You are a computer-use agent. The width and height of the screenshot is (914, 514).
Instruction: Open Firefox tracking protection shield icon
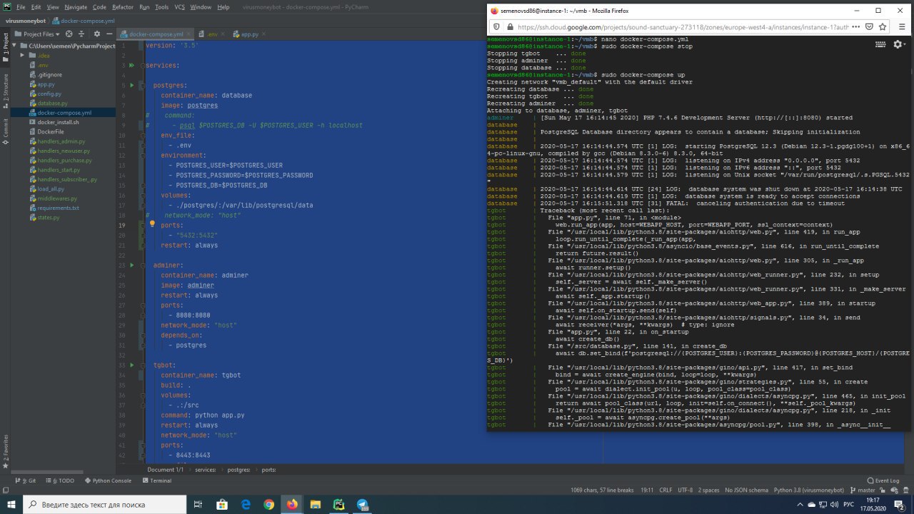pos(497,26)
